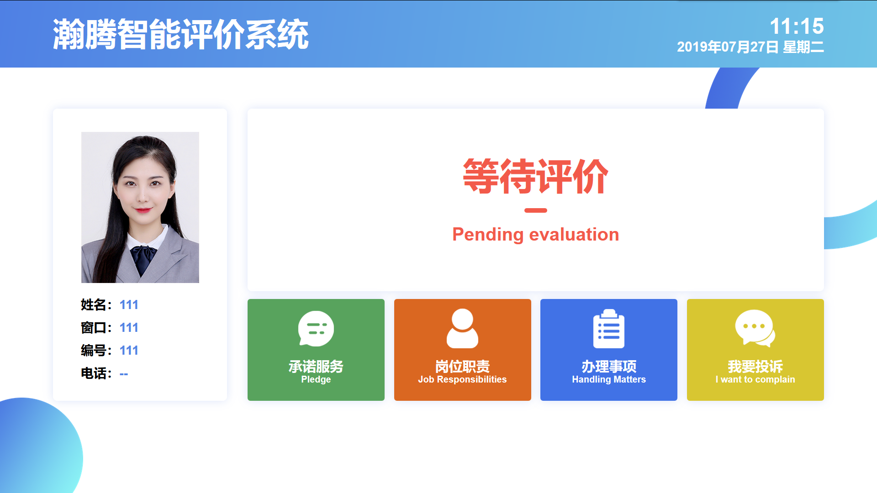Open the 办理事项 Handling Matters tile
This screenshot has width=877, height=493.
(609, 350)
